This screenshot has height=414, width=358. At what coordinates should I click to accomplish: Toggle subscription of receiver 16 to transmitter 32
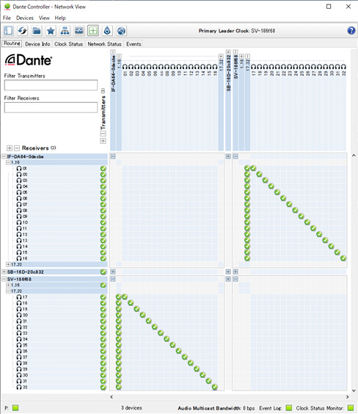click(343, 258)
